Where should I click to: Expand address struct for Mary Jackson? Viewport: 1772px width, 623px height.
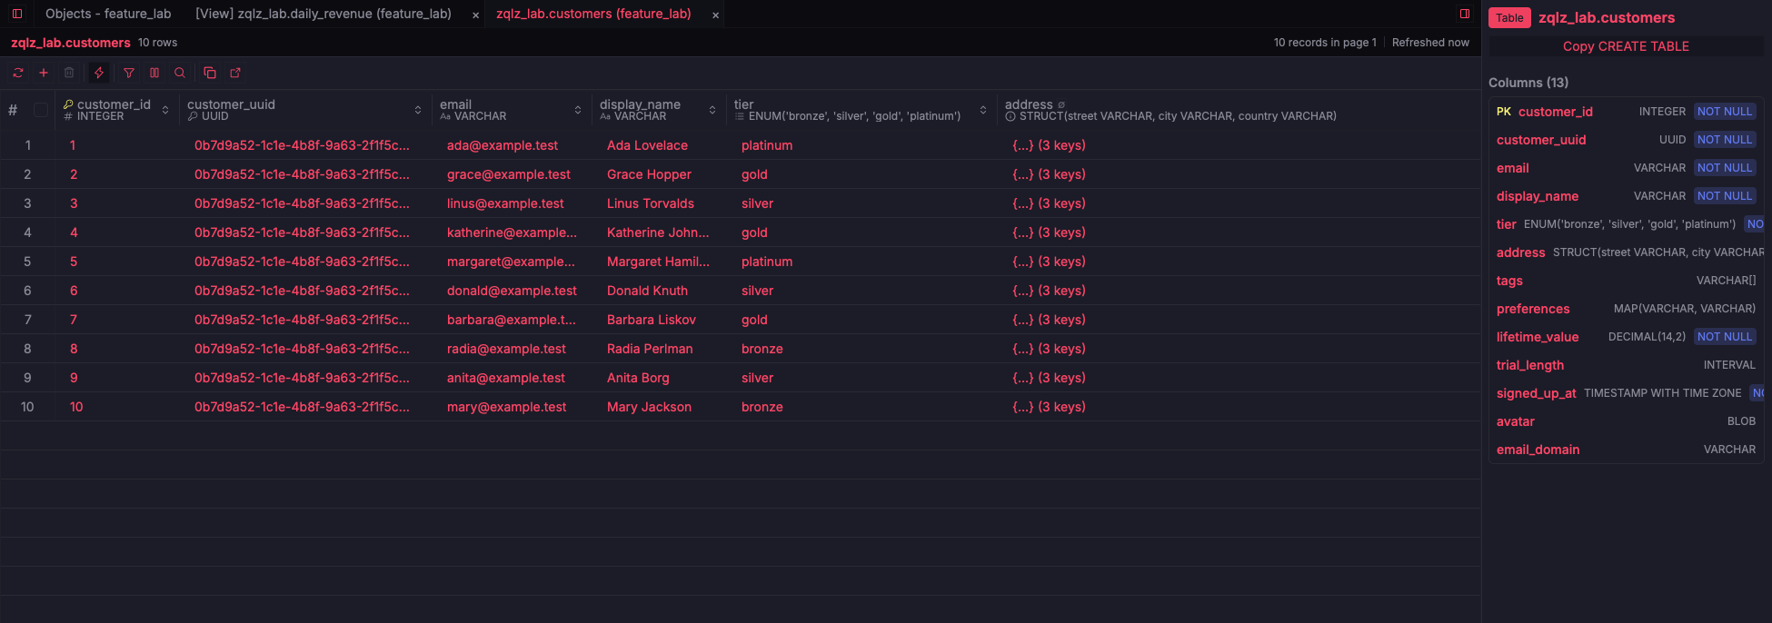point(1049,407)
